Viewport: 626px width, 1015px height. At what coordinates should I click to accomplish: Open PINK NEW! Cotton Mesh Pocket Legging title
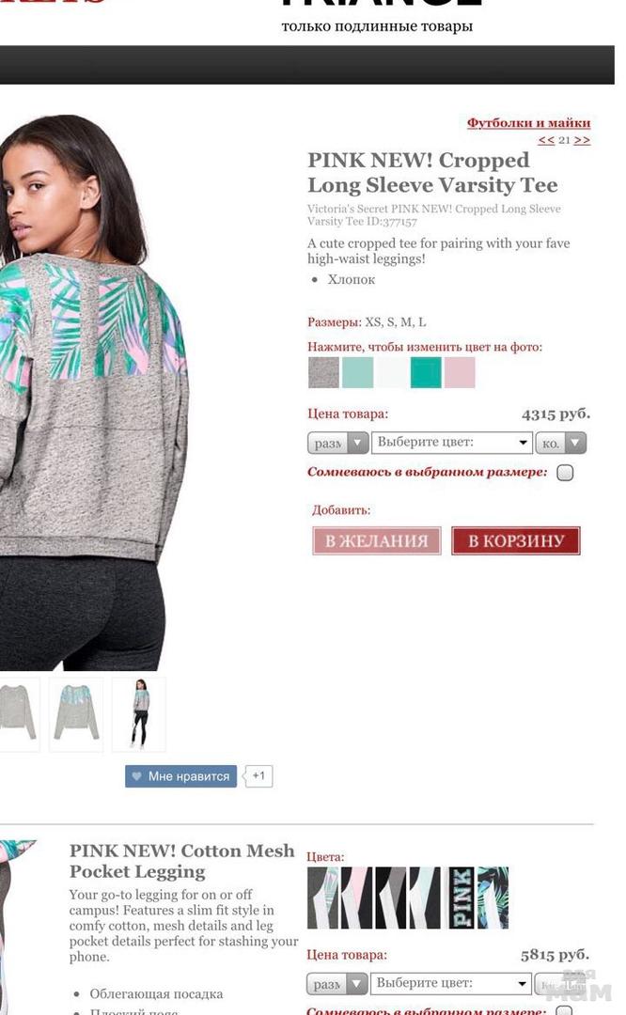pyautogui.click(x=182, y=861)
